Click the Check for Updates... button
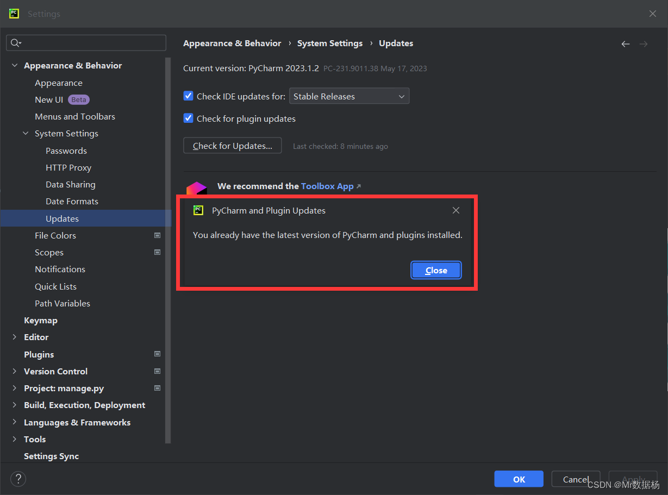 [233, 146]
